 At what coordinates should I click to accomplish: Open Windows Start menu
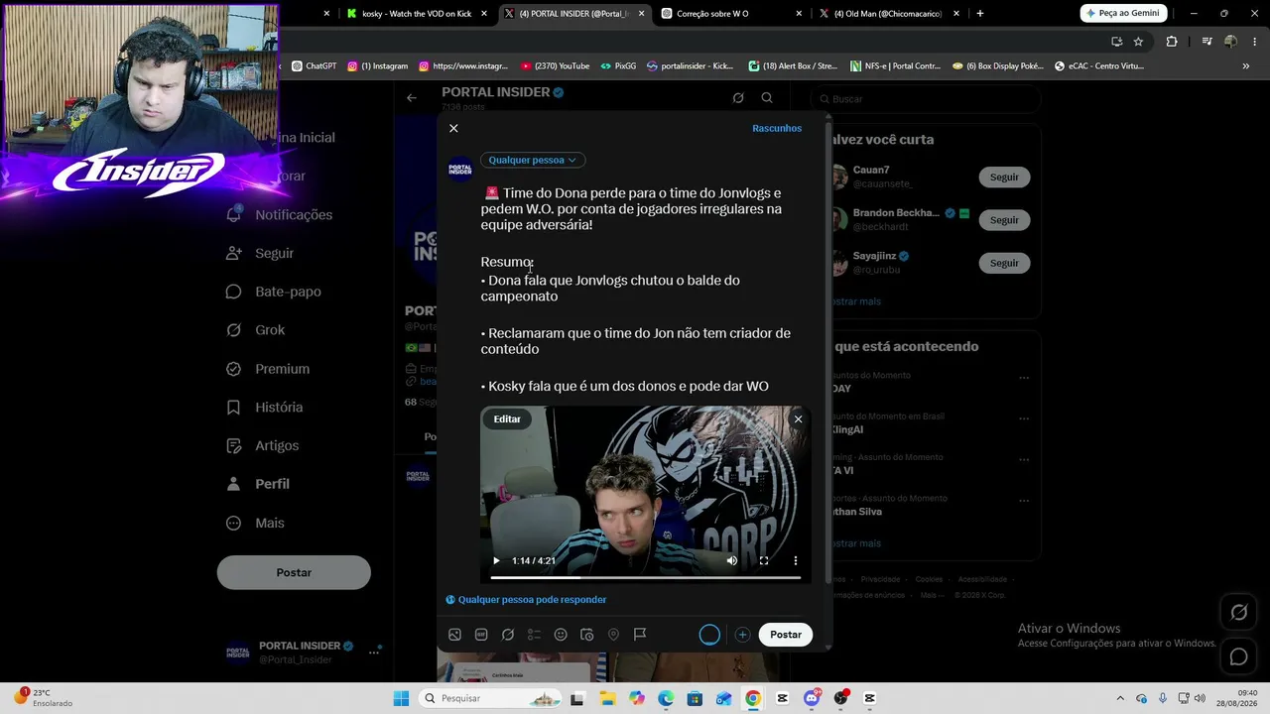click(x=401, y=698)
